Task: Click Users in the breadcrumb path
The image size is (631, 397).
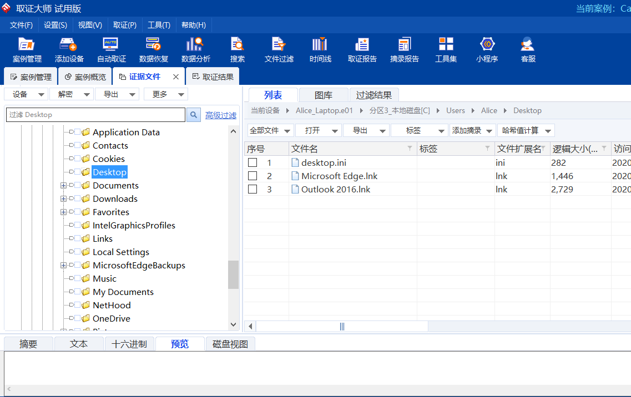Action: point(456,110)
